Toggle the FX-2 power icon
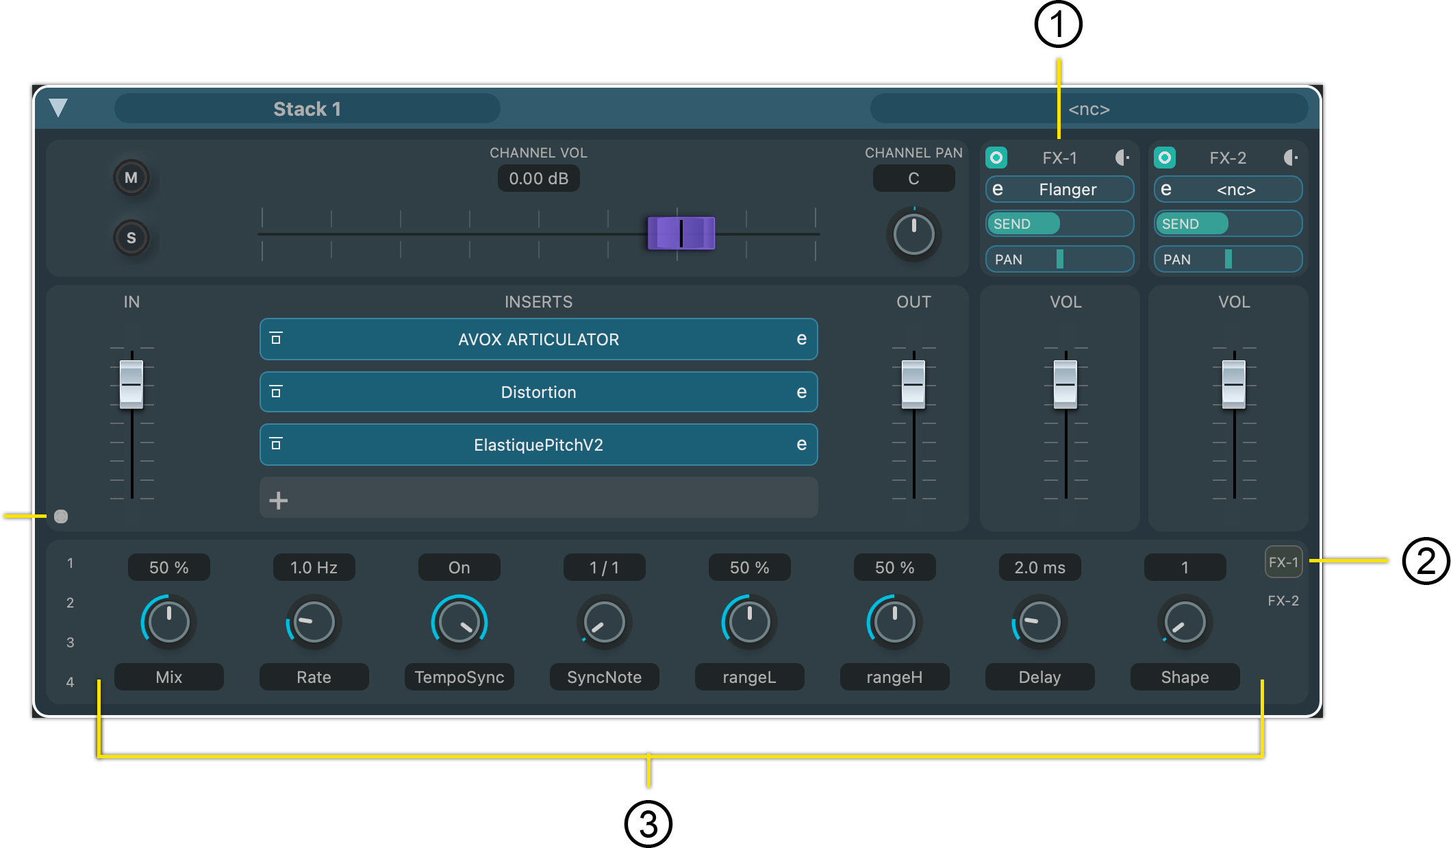This screenshot has width=1451, height=848. [1164, 158]
